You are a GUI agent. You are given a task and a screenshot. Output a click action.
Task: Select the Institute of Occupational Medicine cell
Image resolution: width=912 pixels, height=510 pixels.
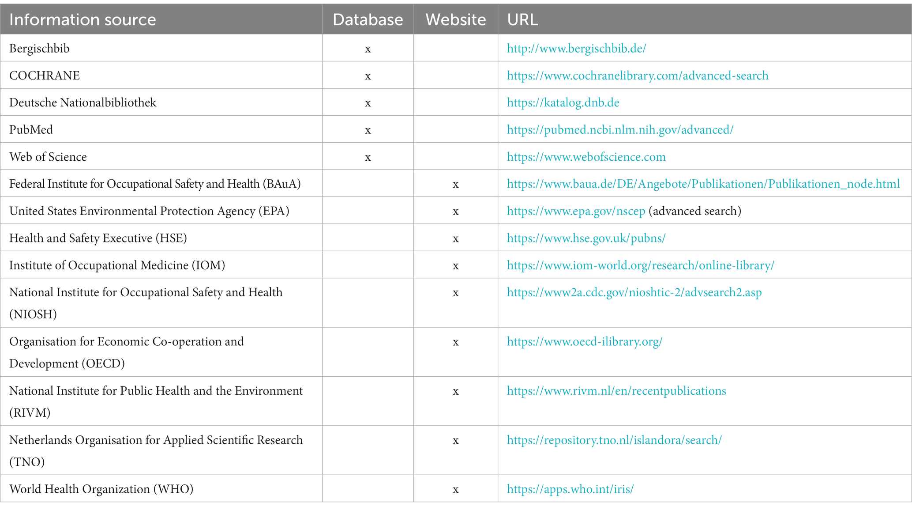161,265
